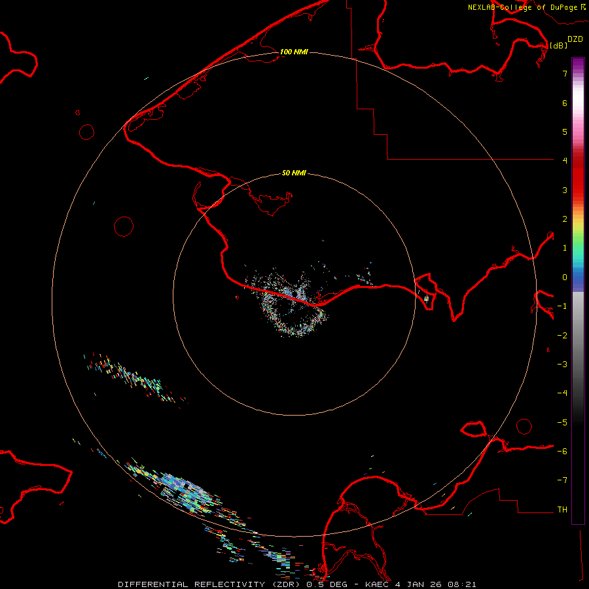The height and width of the screenshot is (589, 589).
Task: Click the DZD product label
Action: click(x=575, y=39)
